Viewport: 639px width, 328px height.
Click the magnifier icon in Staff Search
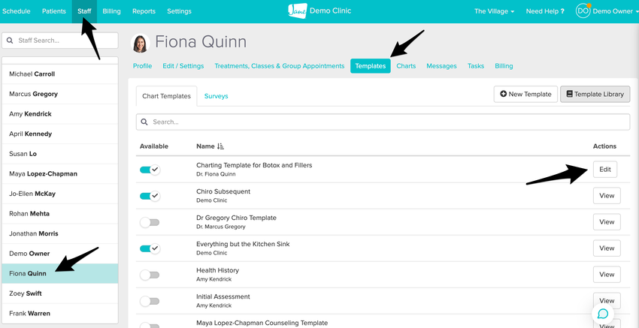pyautogui.click(x=11, y=40)
